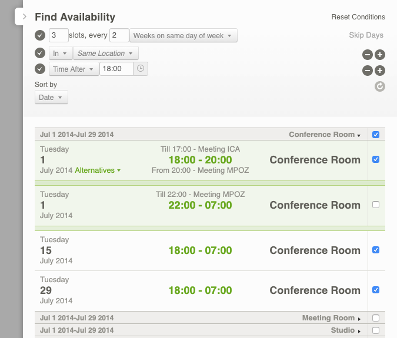Collapse the Find Availability side panel
Screen dimensions: 397x338
click(24, 17)
